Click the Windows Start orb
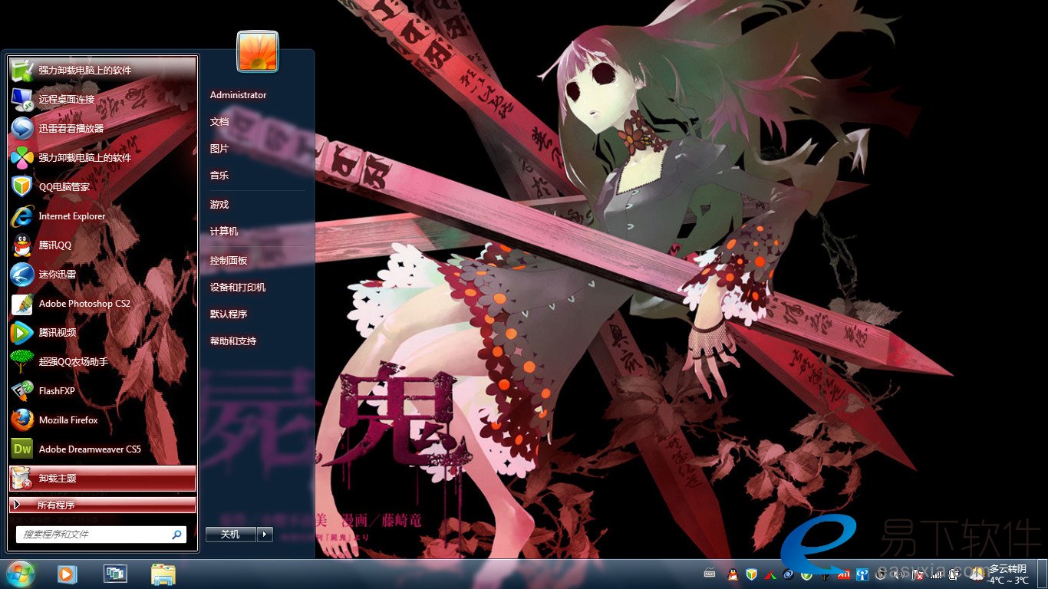Image resolution: width=1048 pixels, height=589 pixels. tap(20, 573)
